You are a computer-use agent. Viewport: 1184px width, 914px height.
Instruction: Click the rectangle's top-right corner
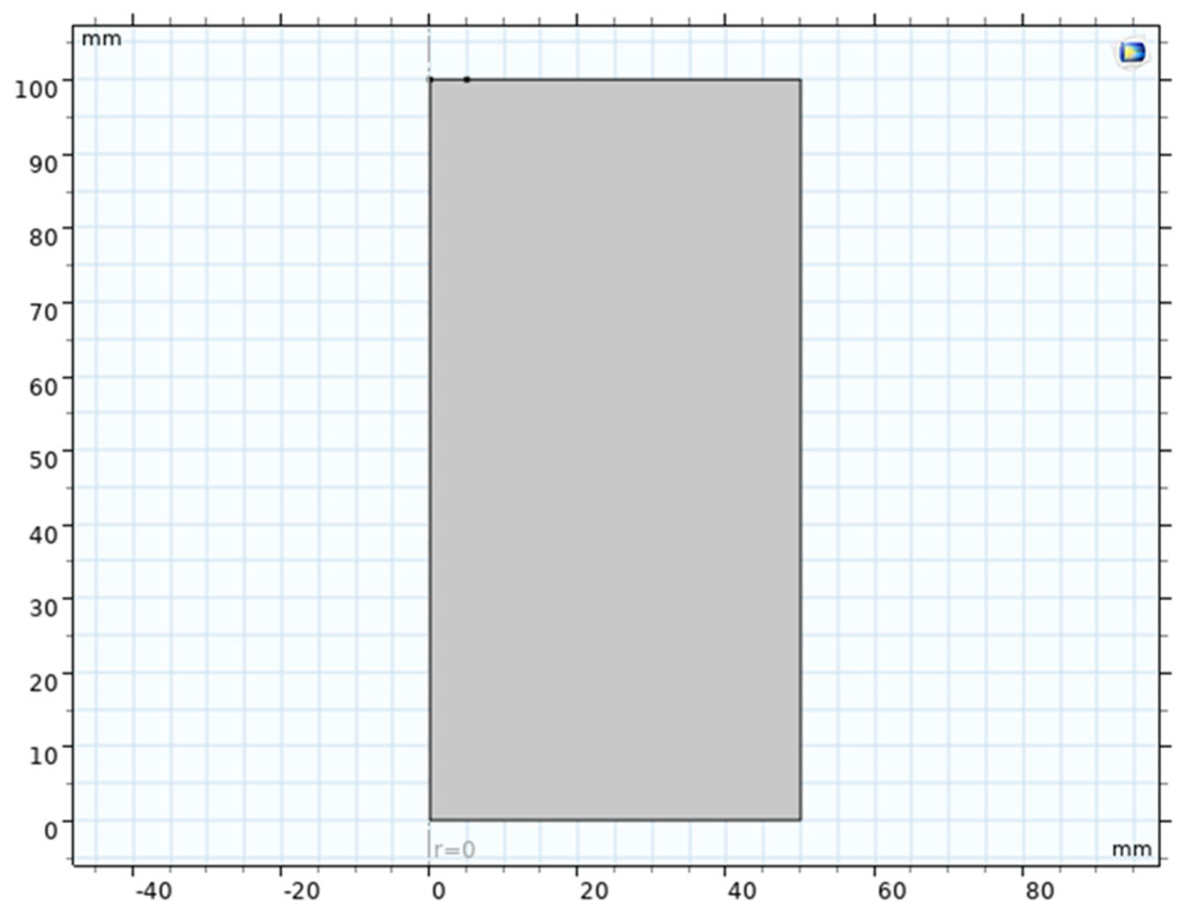click(800, 80)
